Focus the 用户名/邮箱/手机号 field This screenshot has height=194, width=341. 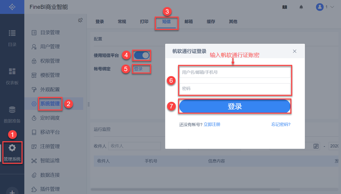tap(235, 72)
